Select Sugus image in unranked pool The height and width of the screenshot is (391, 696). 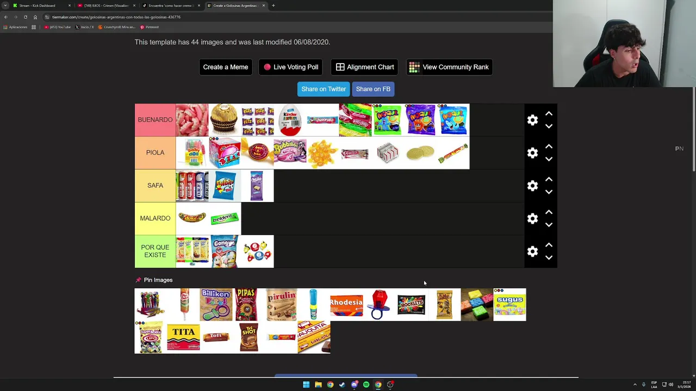tap(509, 305)
